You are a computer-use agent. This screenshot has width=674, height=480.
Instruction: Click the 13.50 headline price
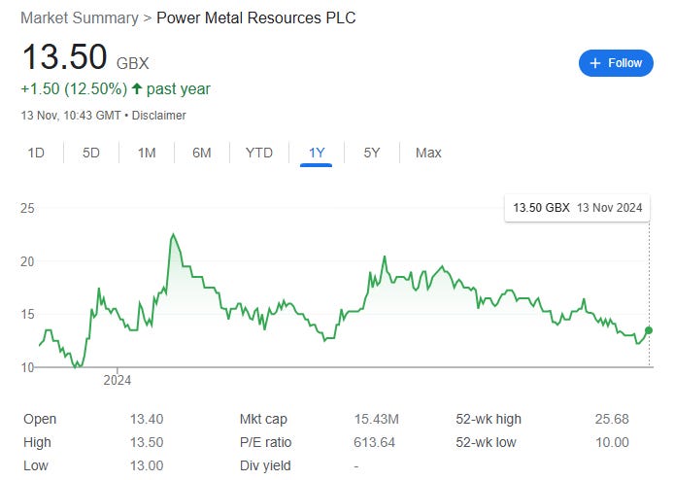64,56
